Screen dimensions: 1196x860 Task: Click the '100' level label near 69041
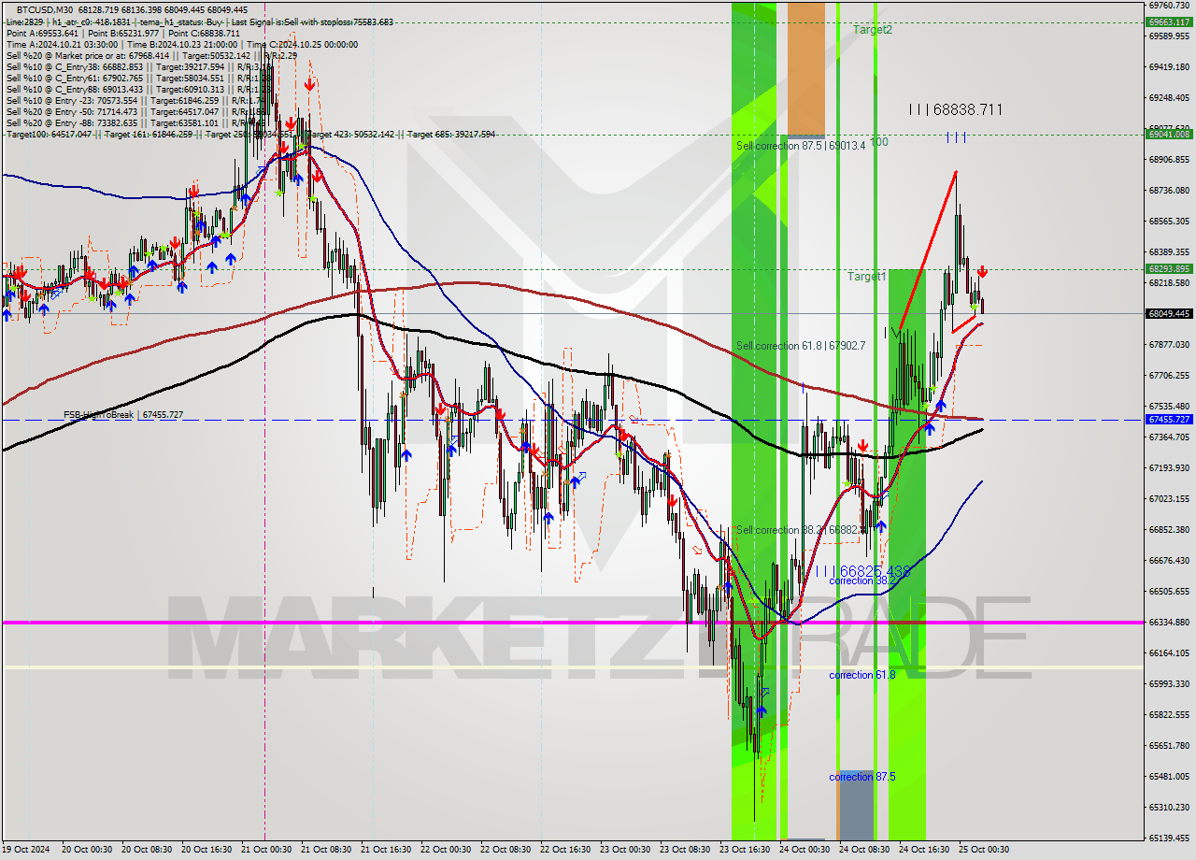coord(879,142)
